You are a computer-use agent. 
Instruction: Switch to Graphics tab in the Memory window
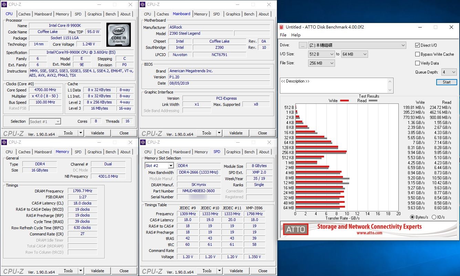click(x=95, y=152)
